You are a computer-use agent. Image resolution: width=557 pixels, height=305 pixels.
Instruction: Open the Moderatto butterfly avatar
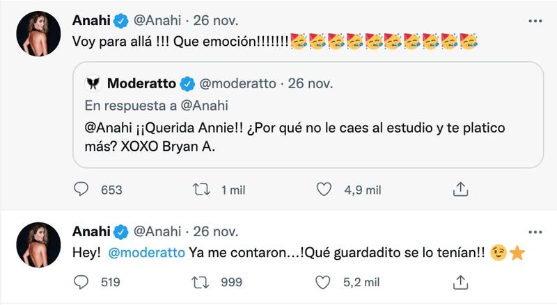pos(93,84)
